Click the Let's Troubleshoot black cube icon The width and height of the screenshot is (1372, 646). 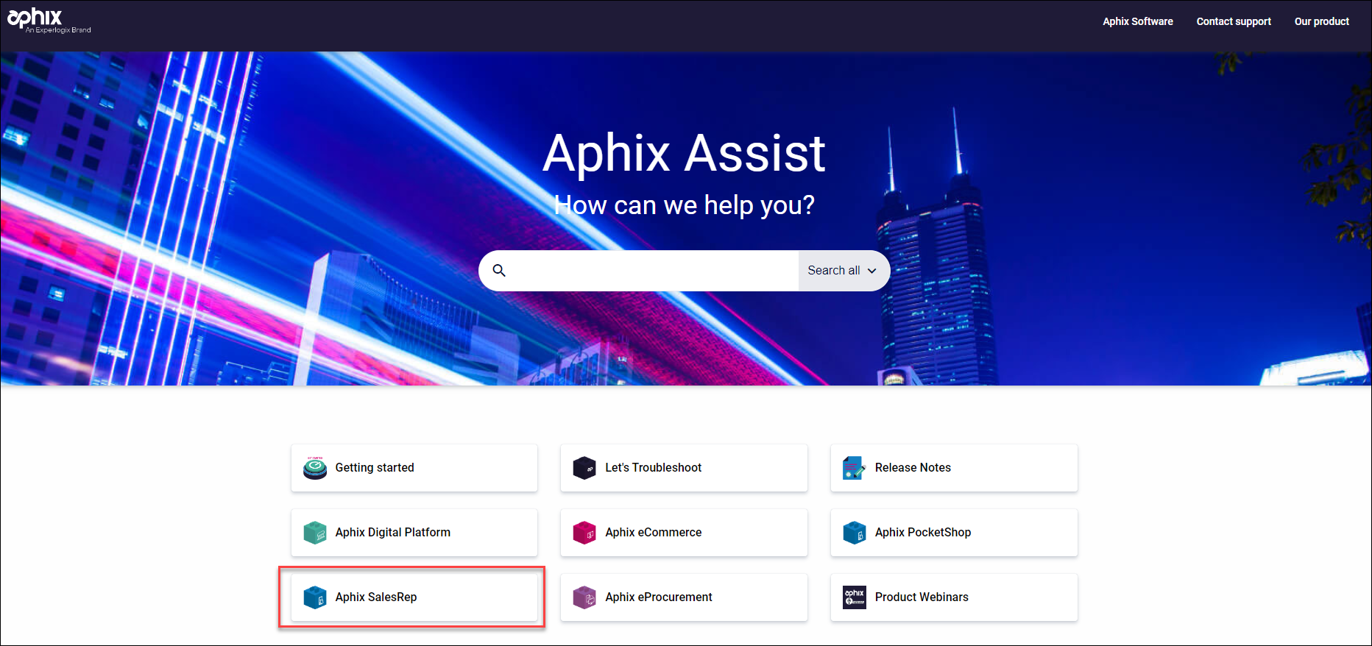pos(584,468)
